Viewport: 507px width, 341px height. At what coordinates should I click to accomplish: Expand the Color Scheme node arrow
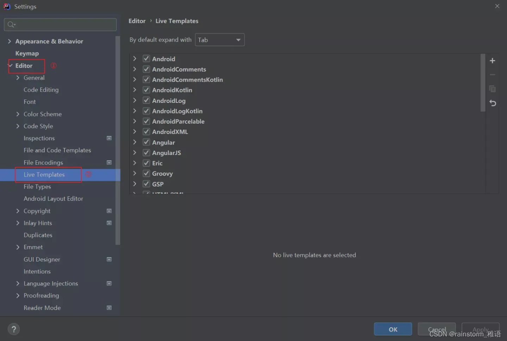[18, 114]
